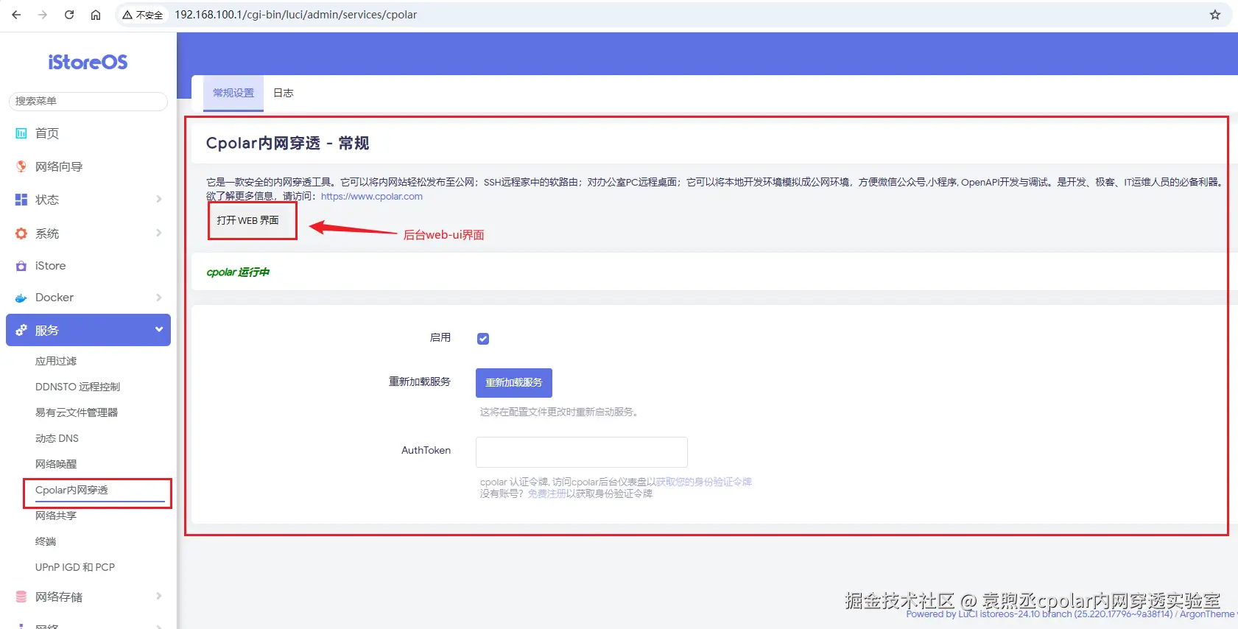Click the 服务 services gears icon

click(21, 330)
